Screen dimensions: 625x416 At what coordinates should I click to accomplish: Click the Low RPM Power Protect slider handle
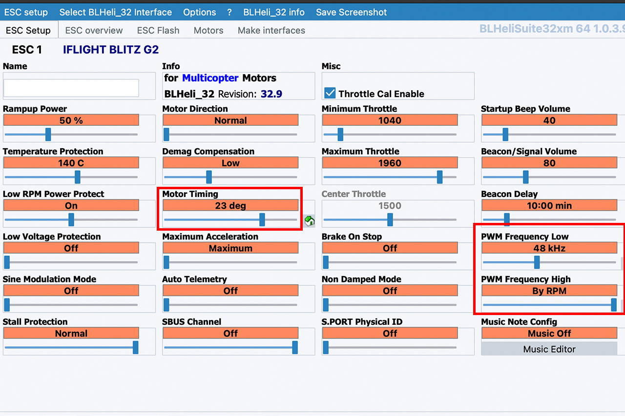(x=71, y=220)
